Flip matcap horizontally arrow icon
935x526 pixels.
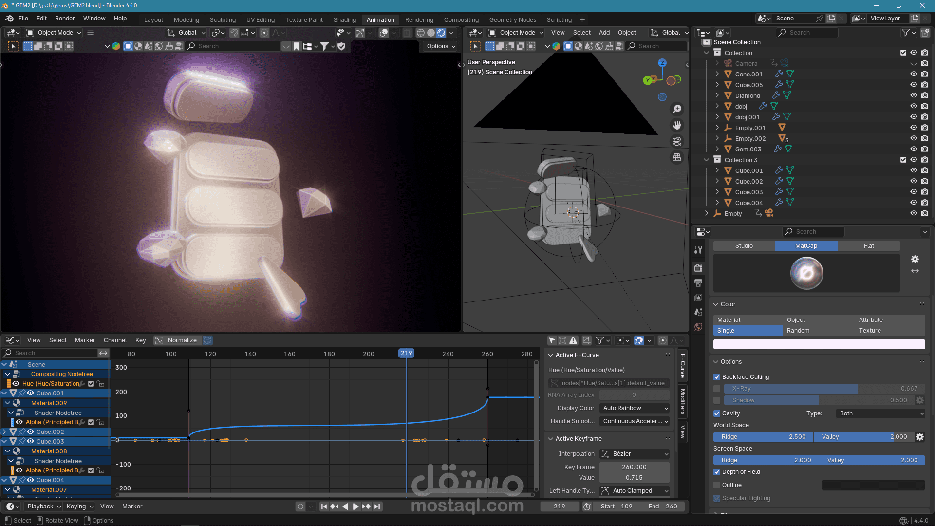tap(915, 271)
